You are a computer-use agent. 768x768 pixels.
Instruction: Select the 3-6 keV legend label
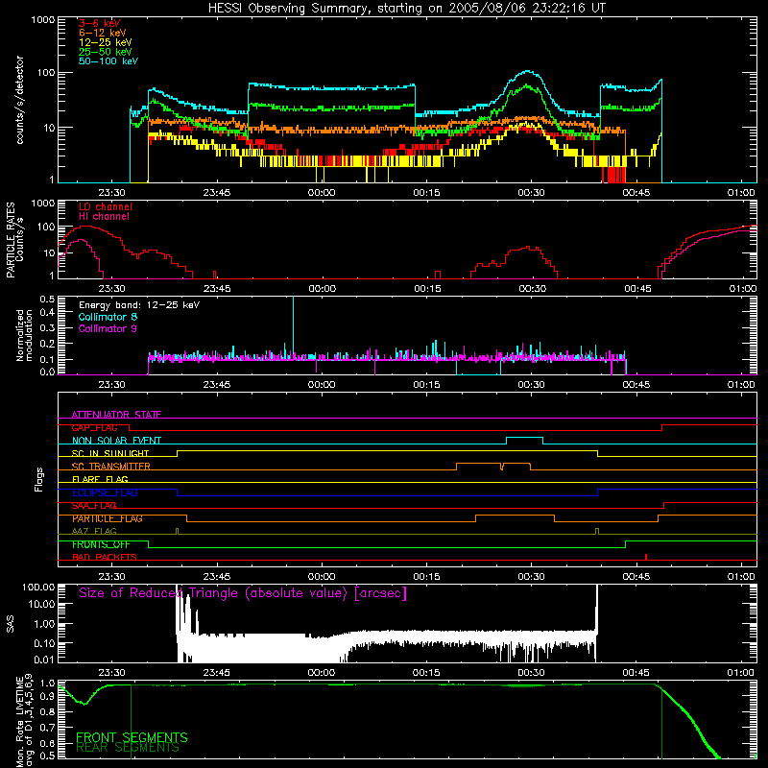click(100, 23)
